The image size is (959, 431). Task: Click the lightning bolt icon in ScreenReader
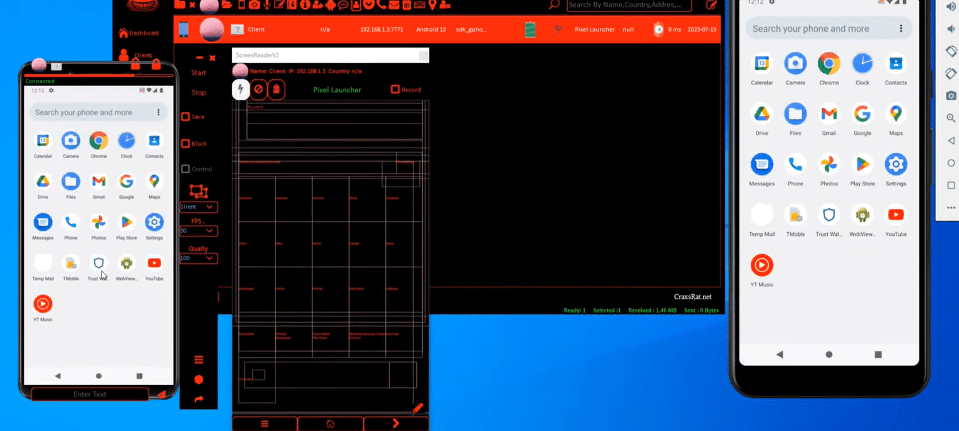click(240, 90)
